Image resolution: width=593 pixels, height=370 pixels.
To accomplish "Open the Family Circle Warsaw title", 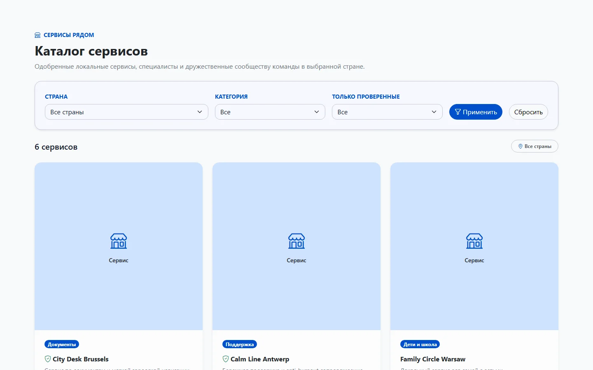I will [433, 359].
